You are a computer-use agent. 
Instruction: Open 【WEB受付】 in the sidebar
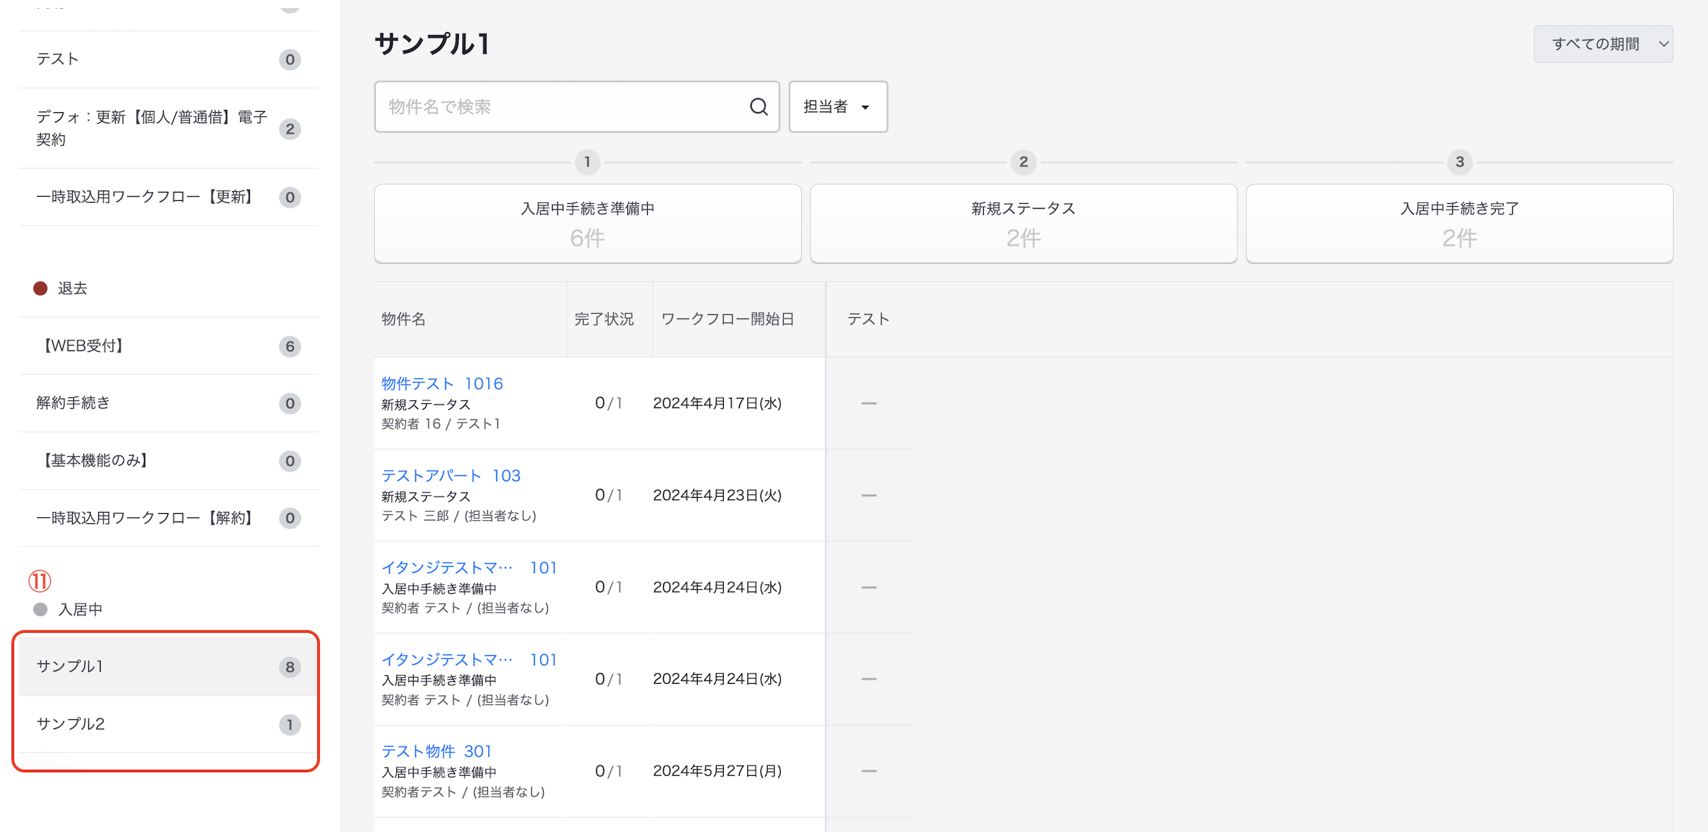click(x=168, y=346)
